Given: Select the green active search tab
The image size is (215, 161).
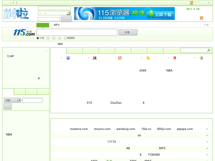Looking at the screenshot, I should tap(43, 25).
